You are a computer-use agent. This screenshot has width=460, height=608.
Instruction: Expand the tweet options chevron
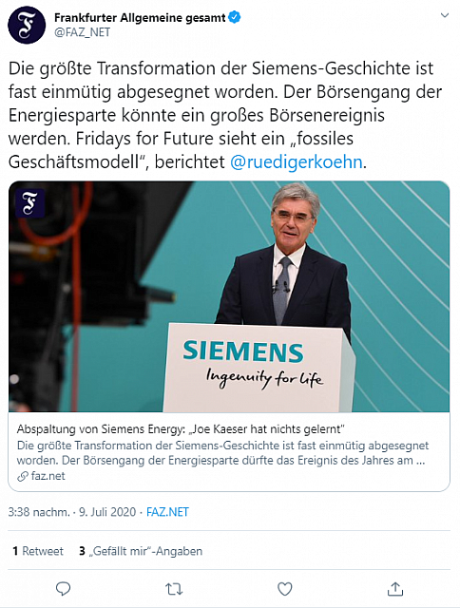tap(445, 15)
